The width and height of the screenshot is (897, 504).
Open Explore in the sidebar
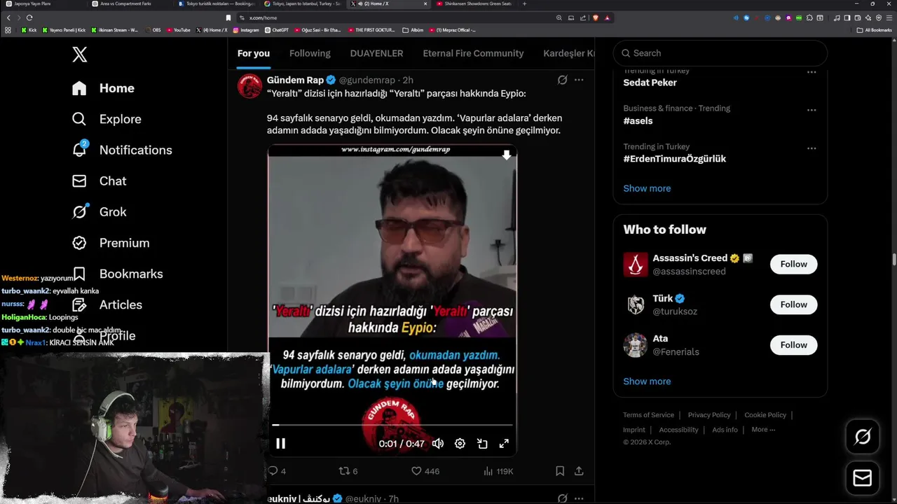[107, 119]
